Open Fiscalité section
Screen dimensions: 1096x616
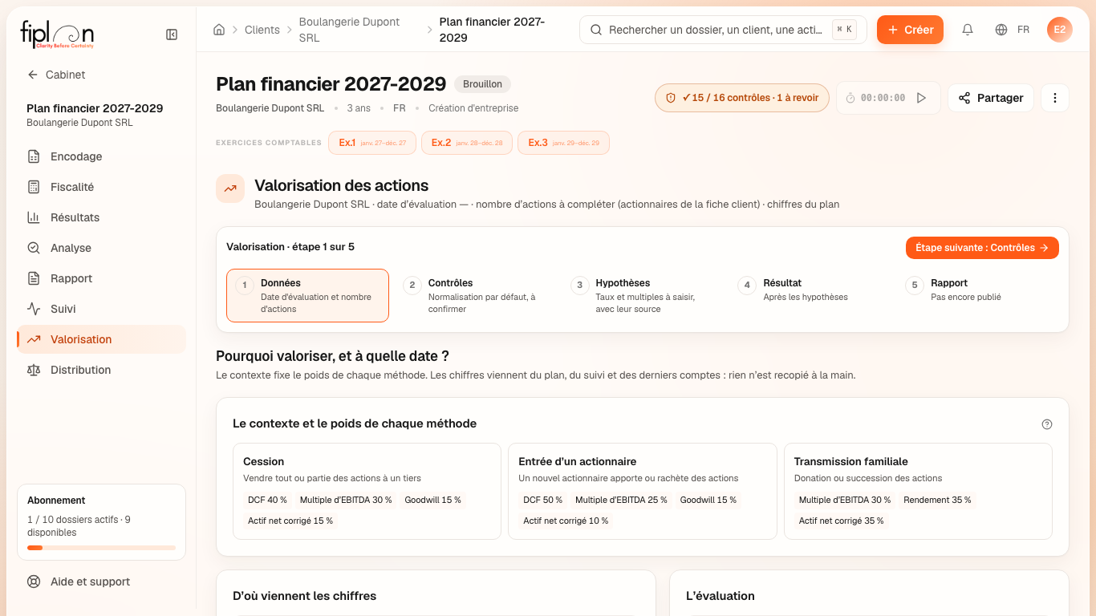101,187
